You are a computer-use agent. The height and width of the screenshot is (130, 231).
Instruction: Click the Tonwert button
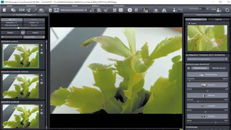tap(207, 85)
